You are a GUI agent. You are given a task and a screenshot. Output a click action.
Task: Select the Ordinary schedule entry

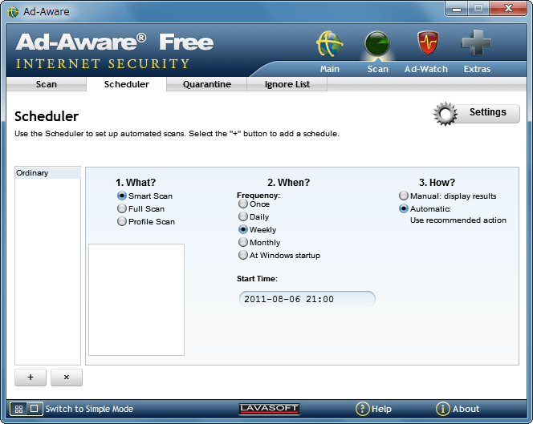coord(47,173)
